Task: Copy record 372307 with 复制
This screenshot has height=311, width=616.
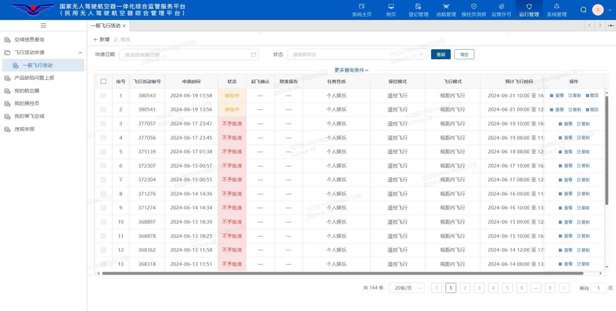Action: tap(583, 166)
